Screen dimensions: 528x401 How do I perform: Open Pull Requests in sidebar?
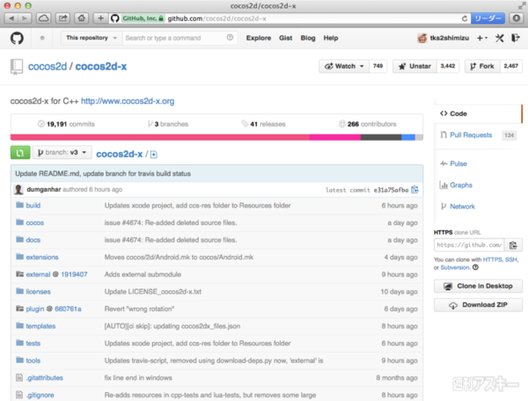click(x=471, y=135)
